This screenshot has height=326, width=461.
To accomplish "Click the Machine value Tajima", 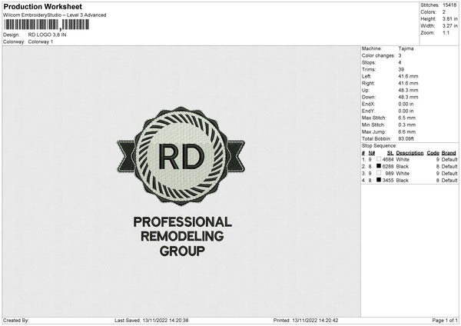I will click(406, 48).
